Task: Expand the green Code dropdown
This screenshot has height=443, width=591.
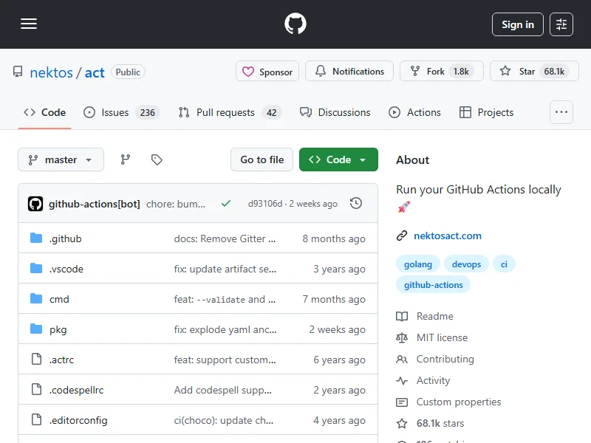Action: [338, 159]
